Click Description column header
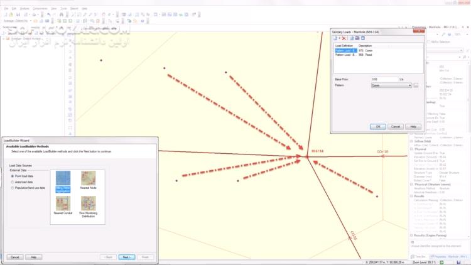The width and height of the screenshot is (471, 265). point(365,46)
